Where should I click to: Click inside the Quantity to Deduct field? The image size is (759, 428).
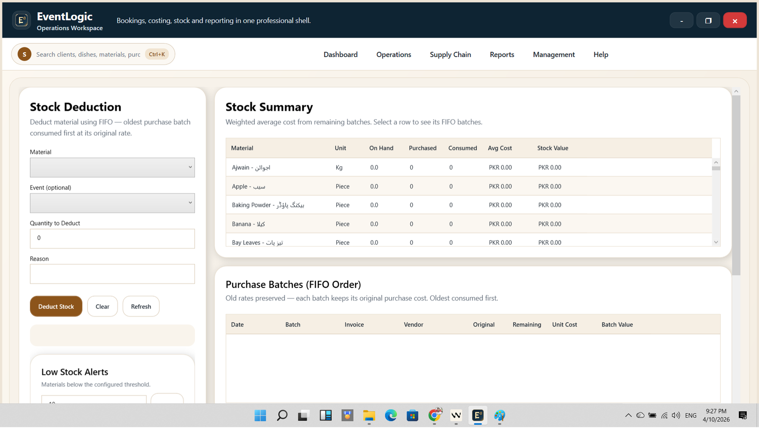[x=112, y=238]
